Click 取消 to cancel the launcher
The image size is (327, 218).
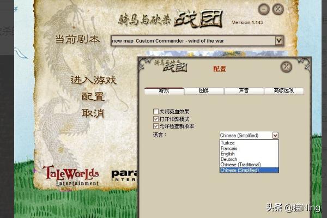click(x=93, y=113)
